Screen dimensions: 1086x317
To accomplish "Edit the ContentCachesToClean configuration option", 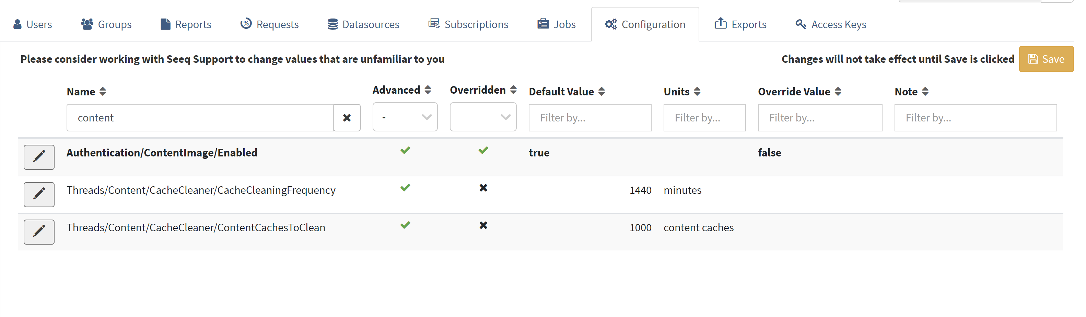I will pyautogui.click(x=39, y=232).
